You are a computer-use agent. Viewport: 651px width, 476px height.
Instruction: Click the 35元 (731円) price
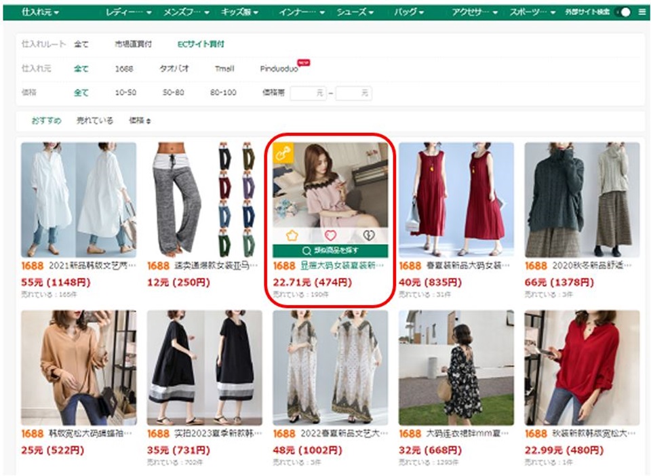tap(178, 450)
